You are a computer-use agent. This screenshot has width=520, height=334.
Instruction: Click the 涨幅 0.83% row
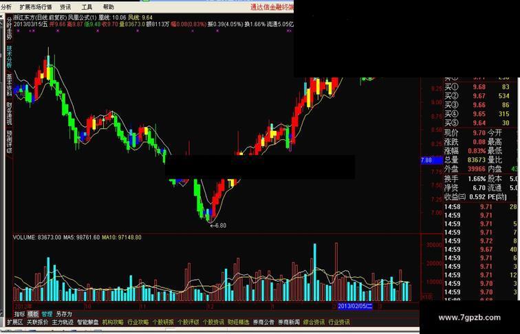click(465, 151)
